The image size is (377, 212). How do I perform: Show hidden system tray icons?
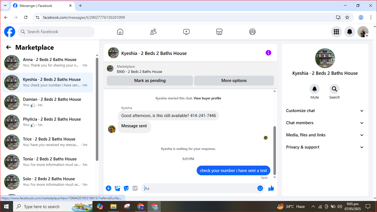point(313,206)
